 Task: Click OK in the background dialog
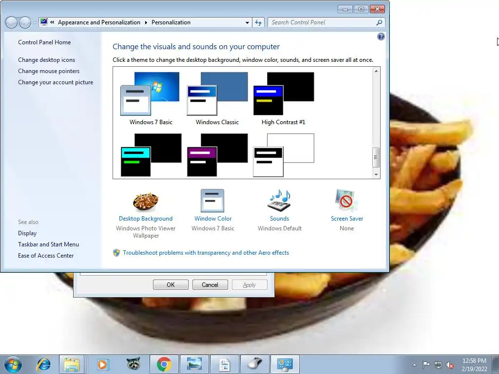[171, 284]
